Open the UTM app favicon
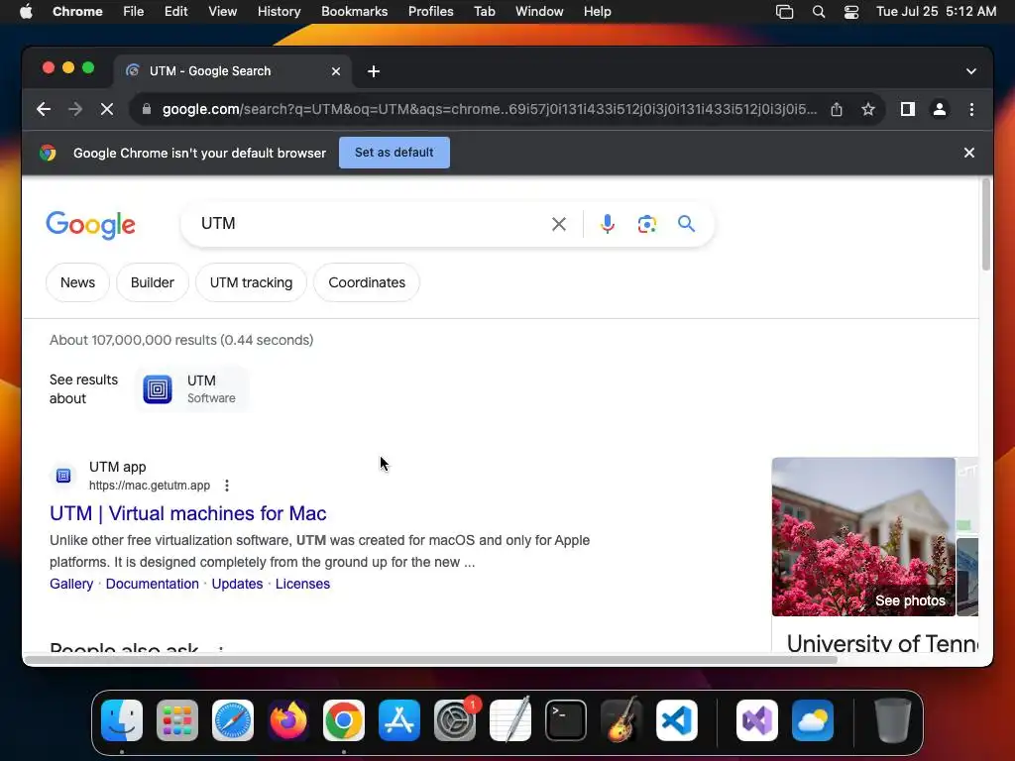 63,476
